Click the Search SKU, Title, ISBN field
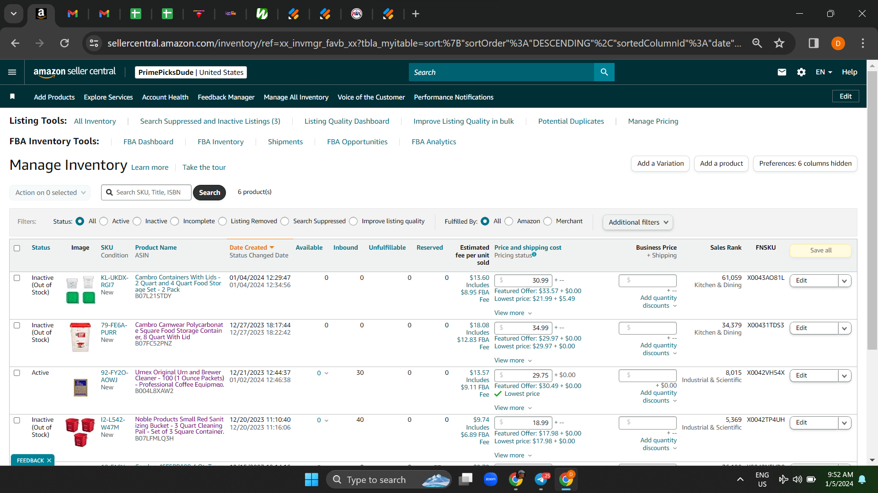The width and height of the screenshot is (878, 493). click(x=146, y=193)
